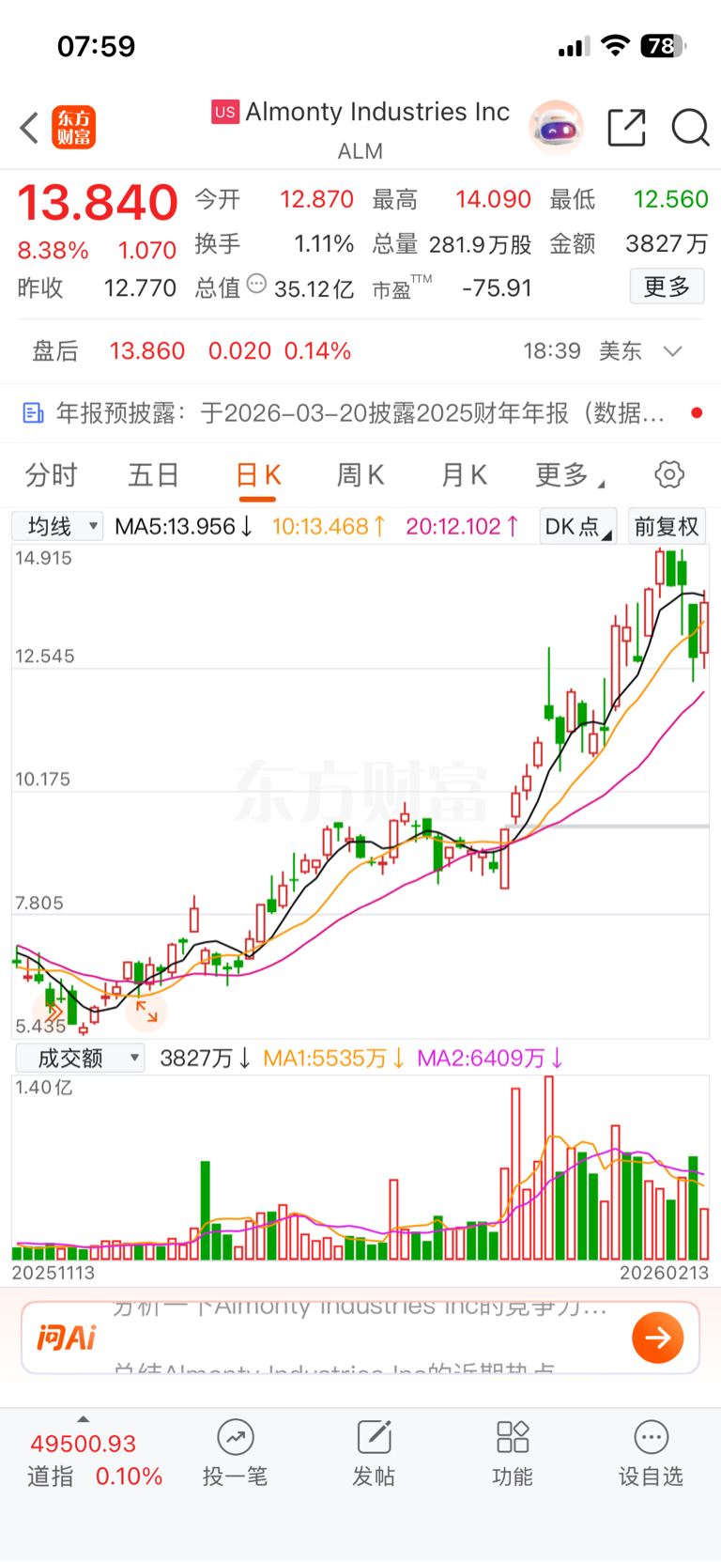Select the 日K tab

click(x=258, y=475)
